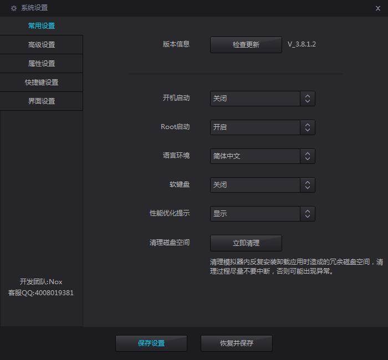Click the arrow stepper of 开机启动
This screenshot has width=388, height=360.
[x=308, y=99]
